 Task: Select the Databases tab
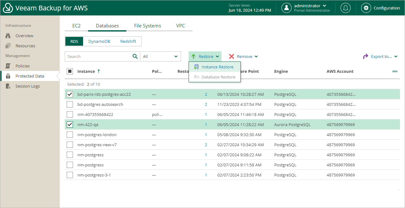(107, 26)
